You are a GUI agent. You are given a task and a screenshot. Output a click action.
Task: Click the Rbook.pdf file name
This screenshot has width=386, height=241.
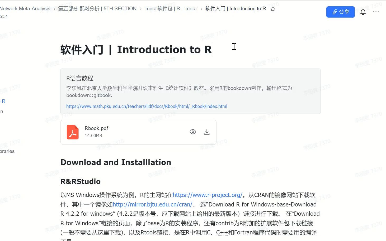(x=96, y=128)
